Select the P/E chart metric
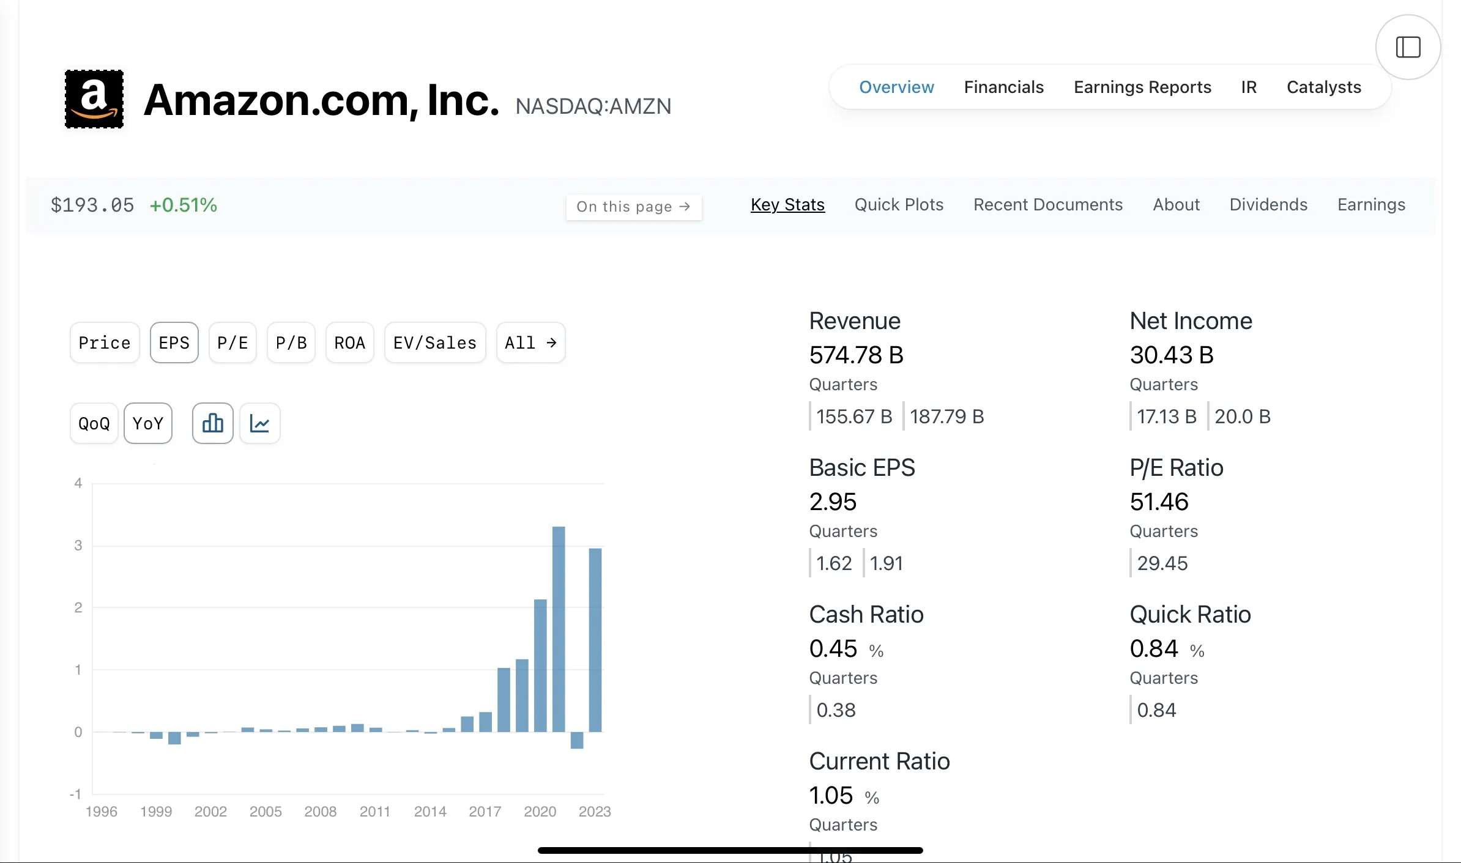Screen dimensions: 1461x863 coord(232,343)
